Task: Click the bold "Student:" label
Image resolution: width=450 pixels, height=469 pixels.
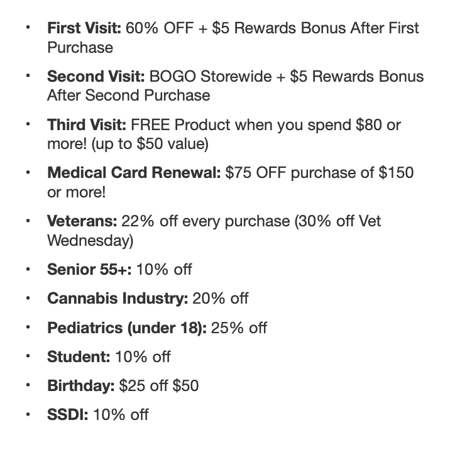Action: pos(79,356)
